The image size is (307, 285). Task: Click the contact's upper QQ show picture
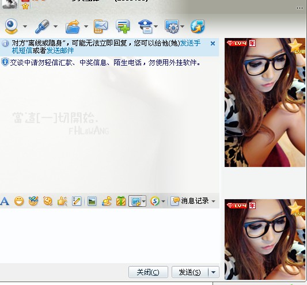(265, 102)
